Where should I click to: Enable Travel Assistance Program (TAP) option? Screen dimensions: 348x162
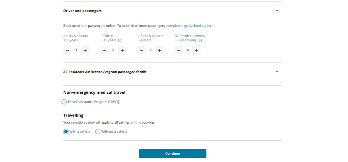tap(64, 102)
